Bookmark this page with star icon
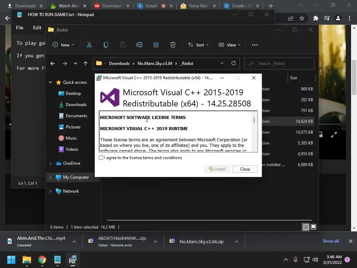 pos(302,18)
